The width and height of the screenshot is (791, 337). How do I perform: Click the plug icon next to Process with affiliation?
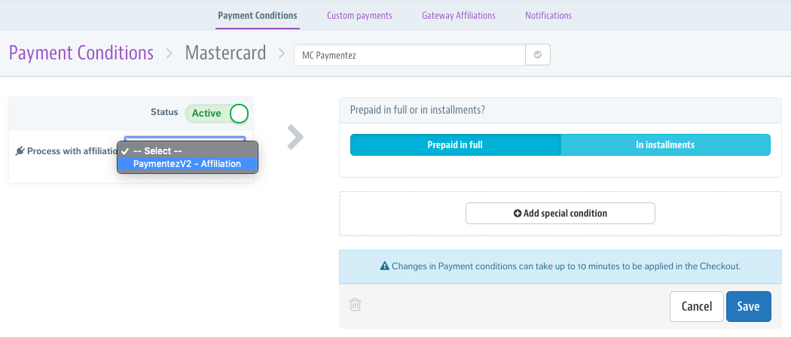point(20,151)
